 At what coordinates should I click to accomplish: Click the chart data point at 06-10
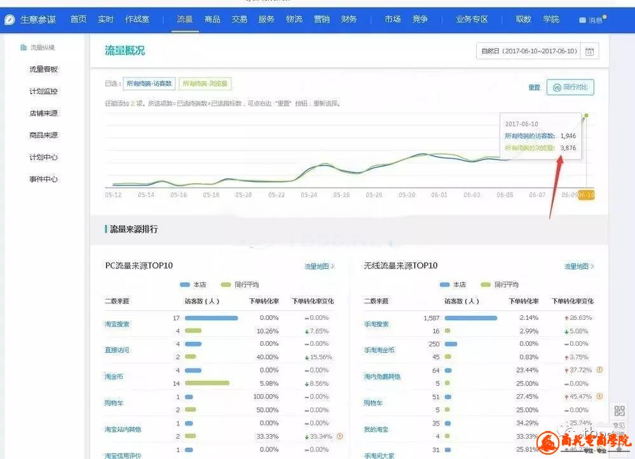pos(586,116)
